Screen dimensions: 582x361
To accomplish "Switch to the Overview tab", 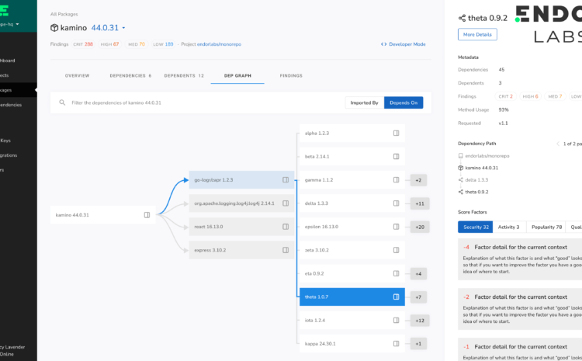I will tap(77, 76).
